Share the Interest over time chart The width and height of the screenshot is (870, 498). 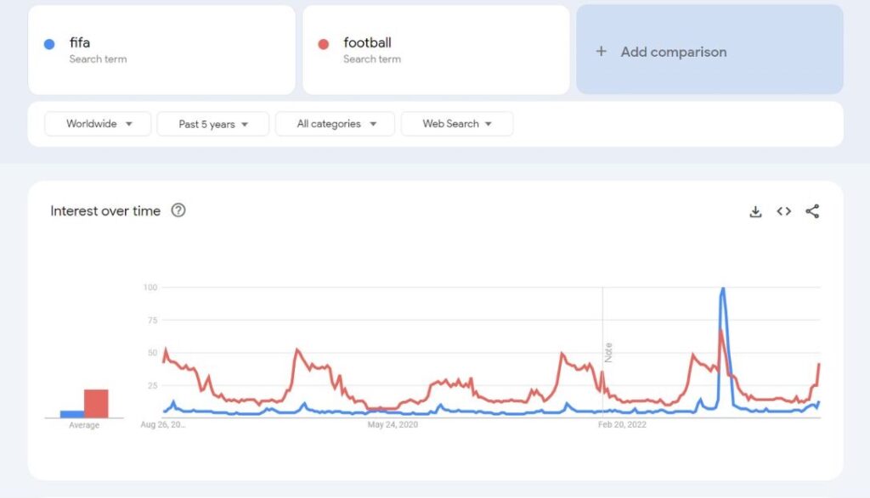[x=812, y=211]
